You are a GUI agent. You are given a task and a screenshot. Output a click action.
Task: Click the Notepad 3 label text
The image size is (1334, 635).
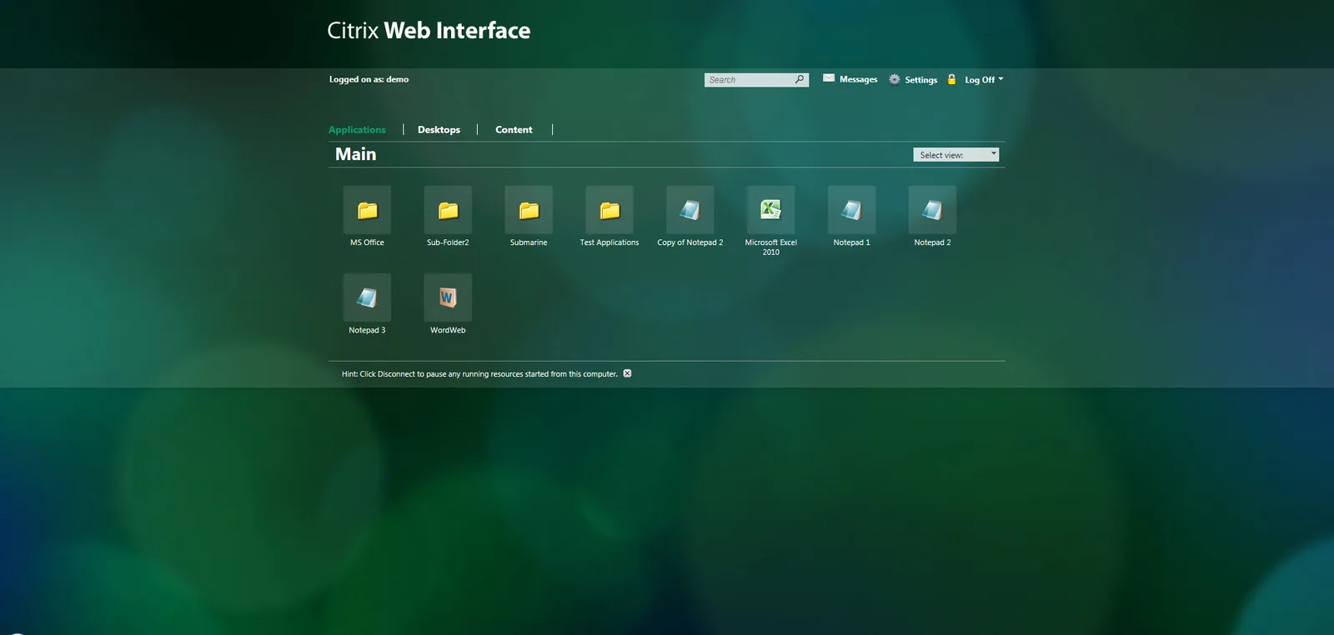(x=367, y=330)
